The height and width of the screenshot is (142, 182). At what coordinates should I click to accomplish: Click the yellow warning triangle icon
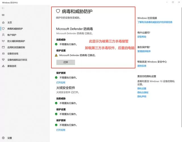point(56,55)
